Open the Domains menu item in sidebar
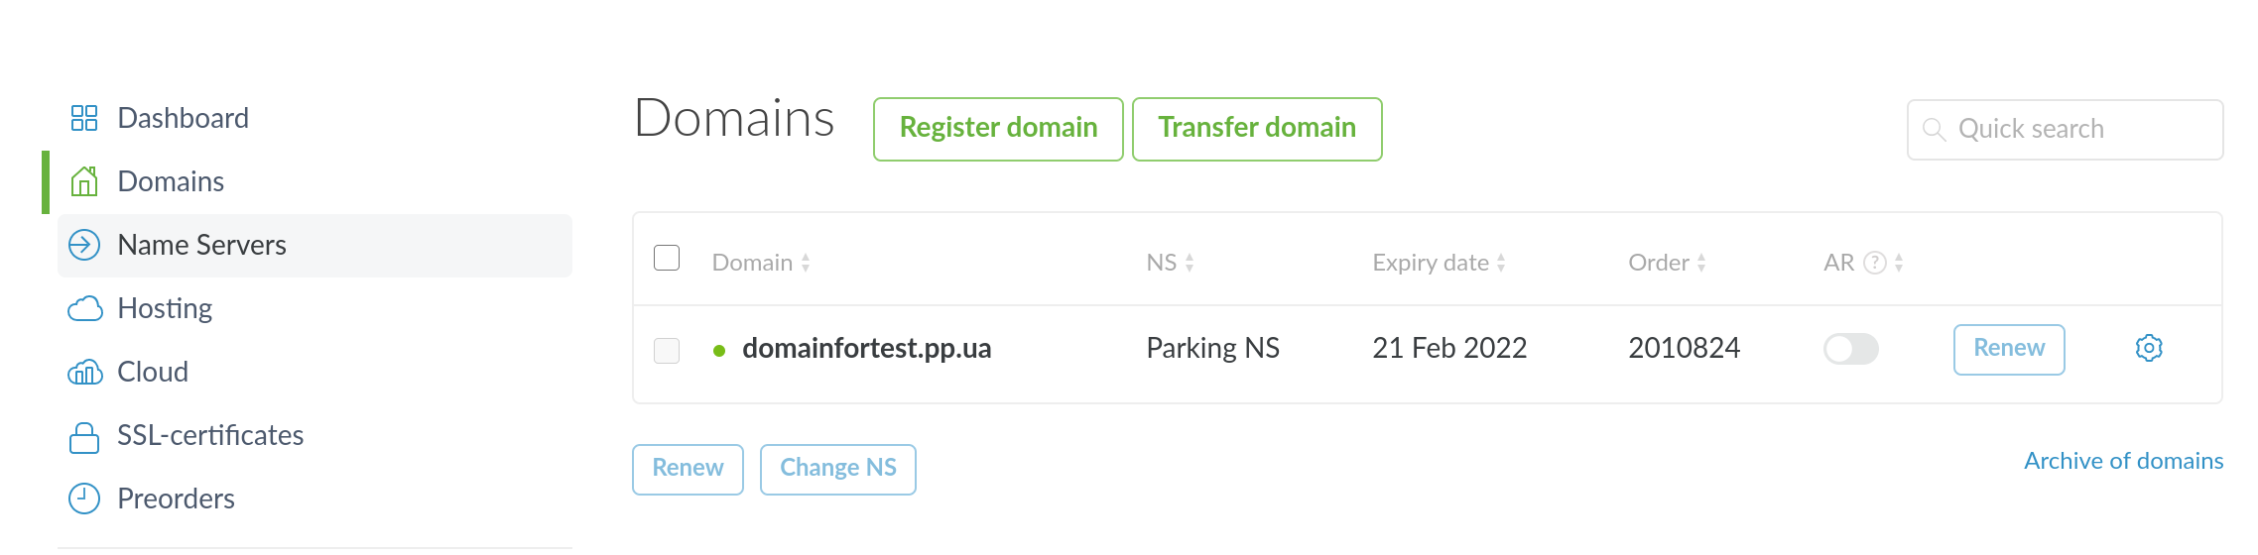This screenshot has width=2258, height=555. click(171, 181)
